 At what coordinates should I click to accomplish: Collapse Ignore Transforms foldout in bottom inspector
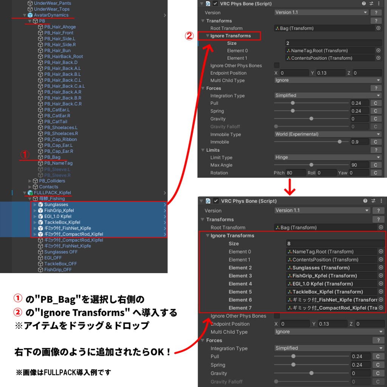point(208,235)
